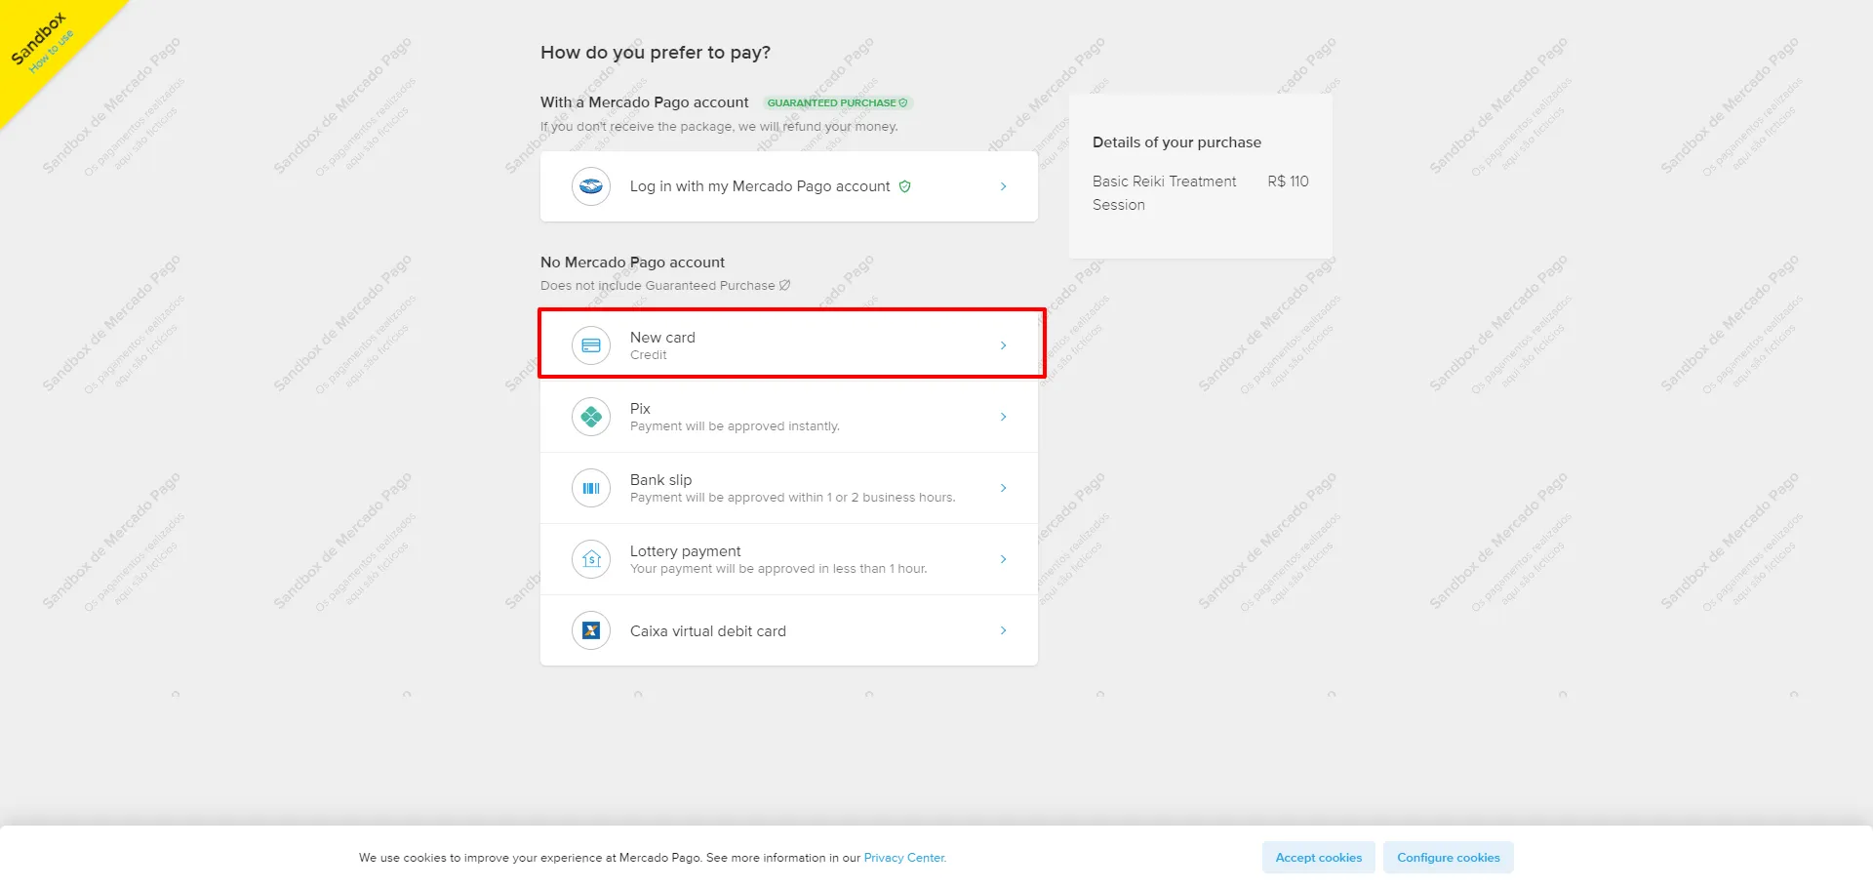The height and width of the screenshot is (889, 1873).
Task: Open chevron on Log in with Mercado Pago row
Action: tap(1003, 186)
